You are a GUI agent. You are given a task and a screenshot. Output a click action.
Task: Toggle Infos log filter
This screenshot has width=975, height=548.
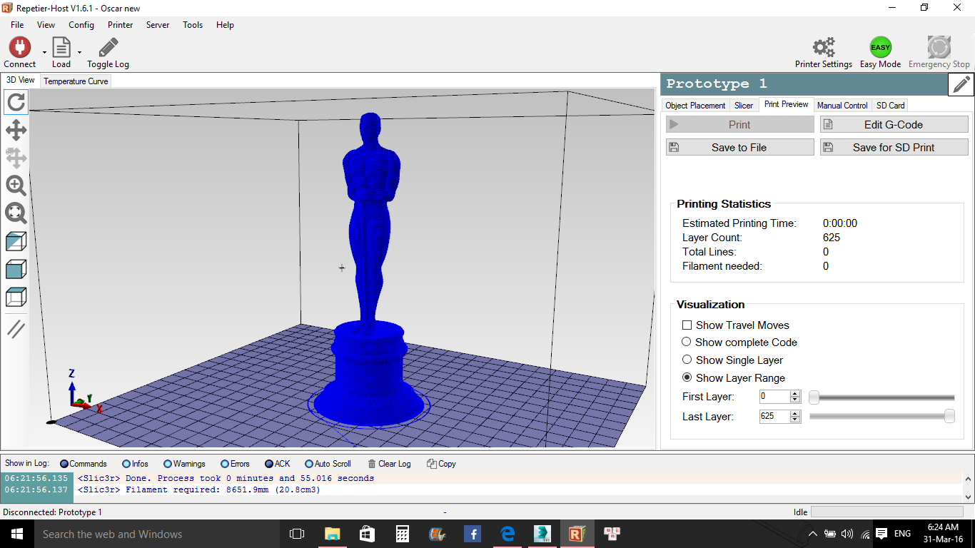(x=136, y=464)
